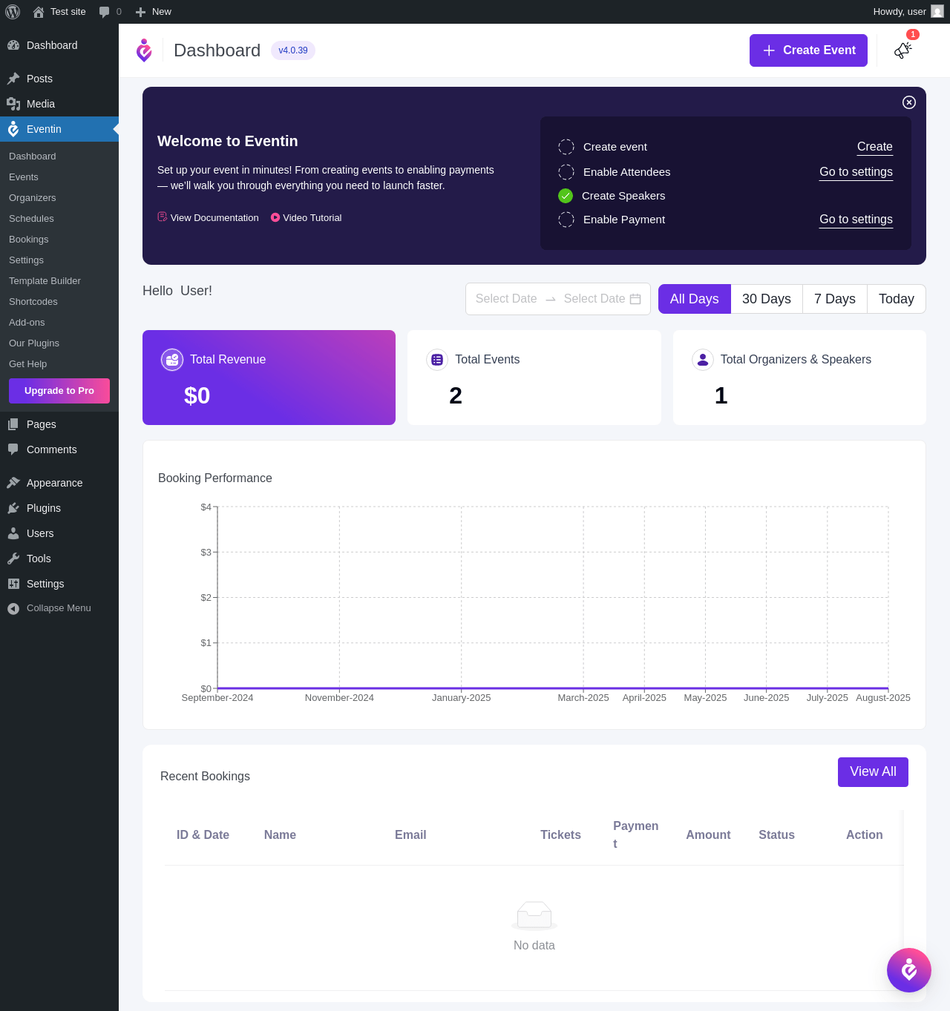Click the Total Events list icon
This screenshot has width=950, height=1011.
pos(437,360)
